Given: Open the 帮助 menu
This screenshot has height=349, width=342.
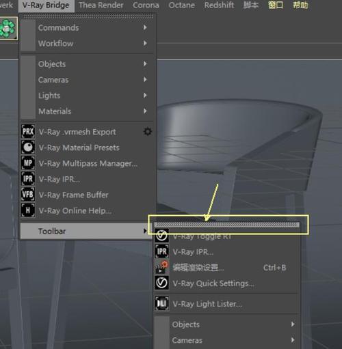Looking at the screenshot, I should (300, 5).
